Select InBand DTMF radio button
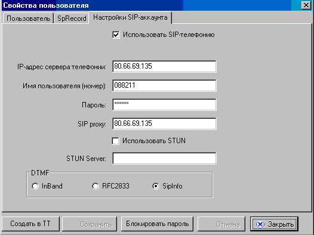Image resolution: width=314 pixels, height=235 pixels. (35, 186)
